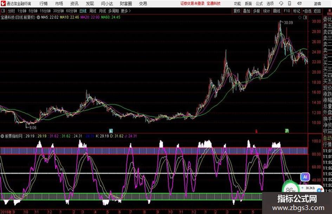The image size is (332, 214).
Task: Open the 功能 menu
Action: click(237, 4)
